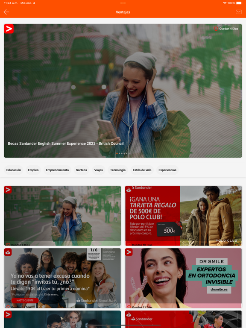Tap the clock icon beside Quedan 4 Días
The image size is (246, 328).
click(216, 29)
